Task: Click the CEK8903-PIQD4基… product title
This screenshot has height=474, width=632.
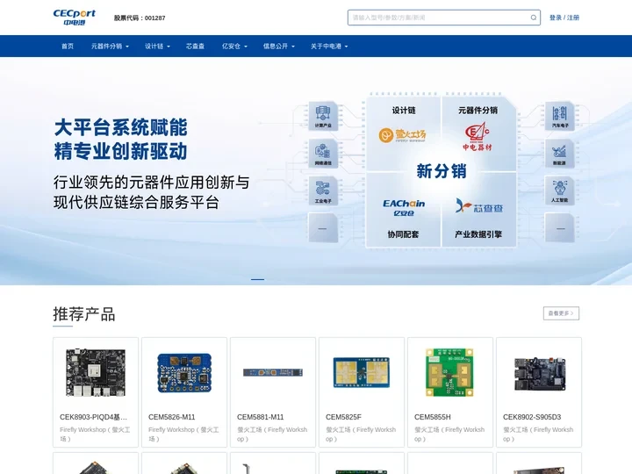Action: tap(93, 417)
